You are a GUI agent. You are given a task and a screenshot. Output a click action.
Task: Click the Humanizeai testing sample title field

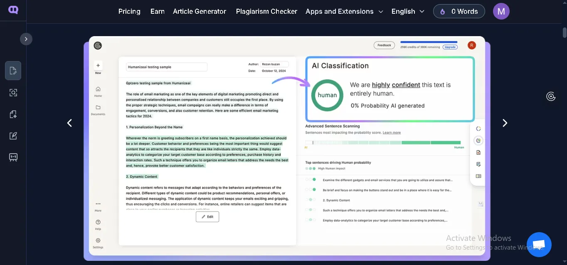(167, 67)
